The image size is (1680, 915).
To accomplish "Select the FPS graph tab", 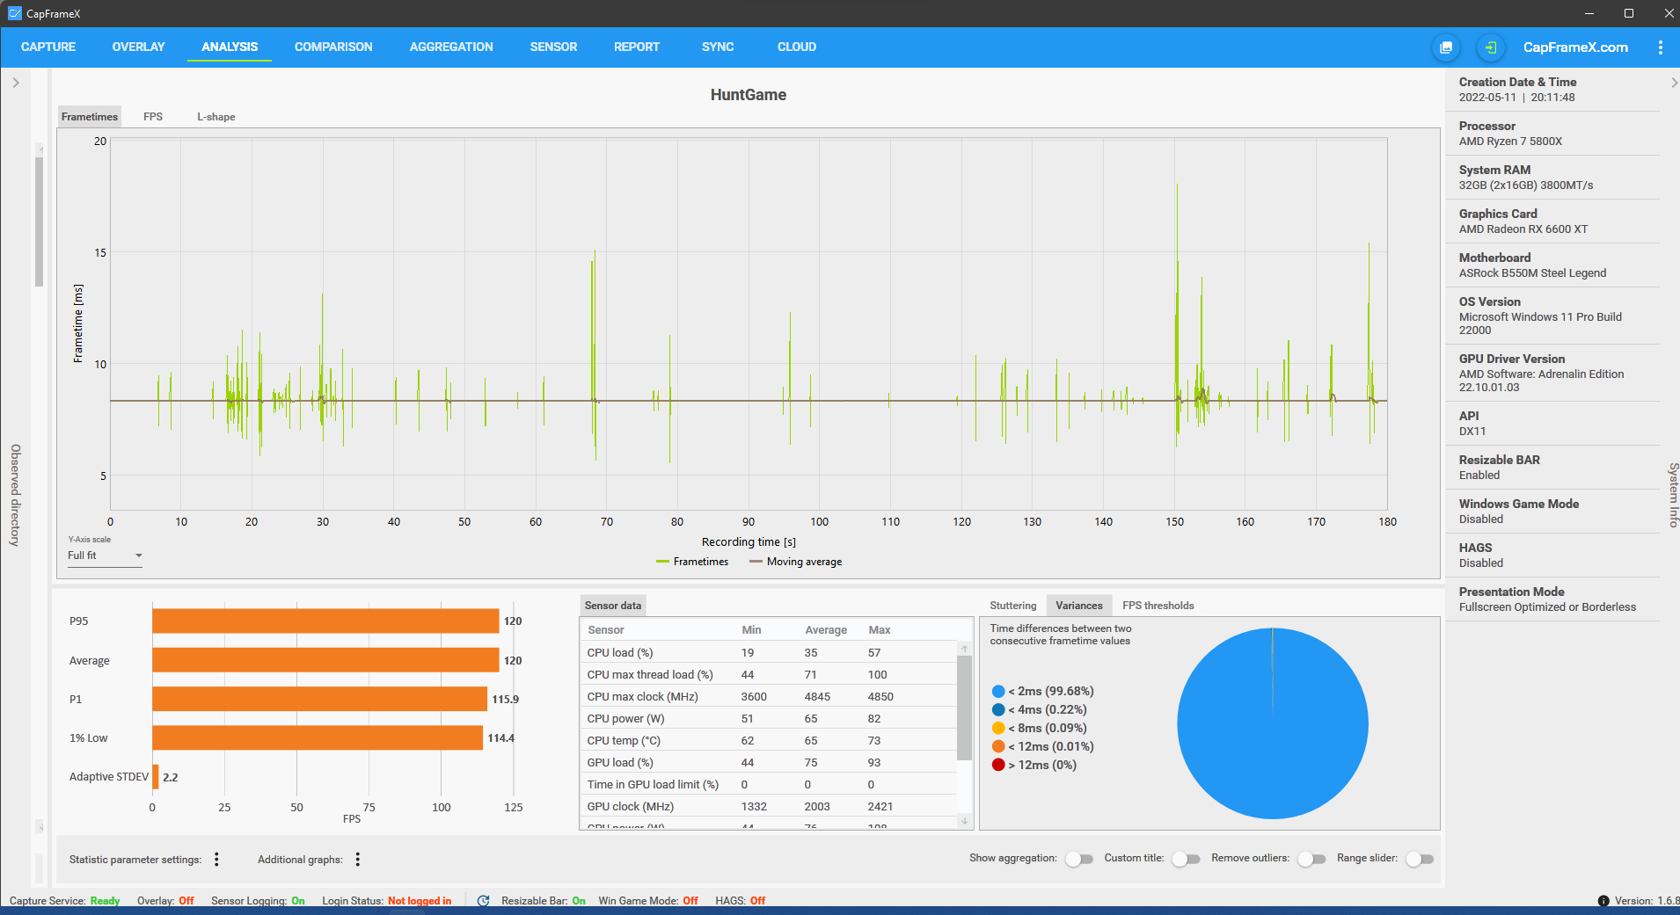I will (x=153, y=117).
